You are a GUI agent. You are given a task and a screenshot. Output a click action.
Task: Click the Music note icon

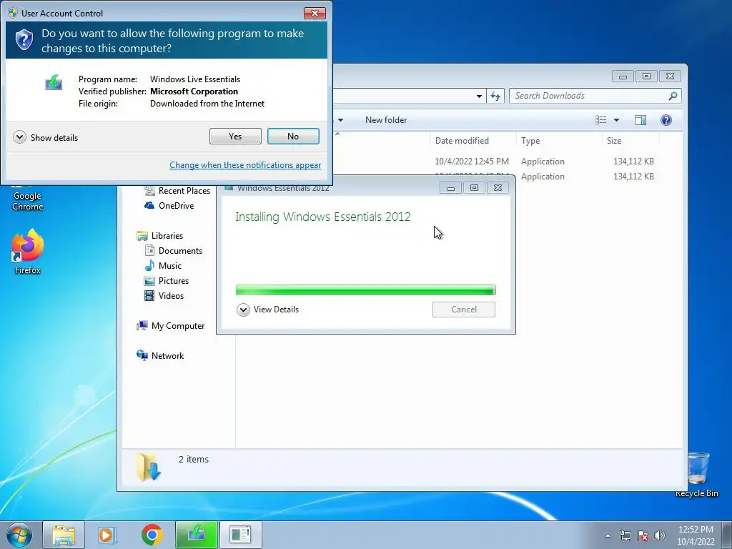[149, 266]
